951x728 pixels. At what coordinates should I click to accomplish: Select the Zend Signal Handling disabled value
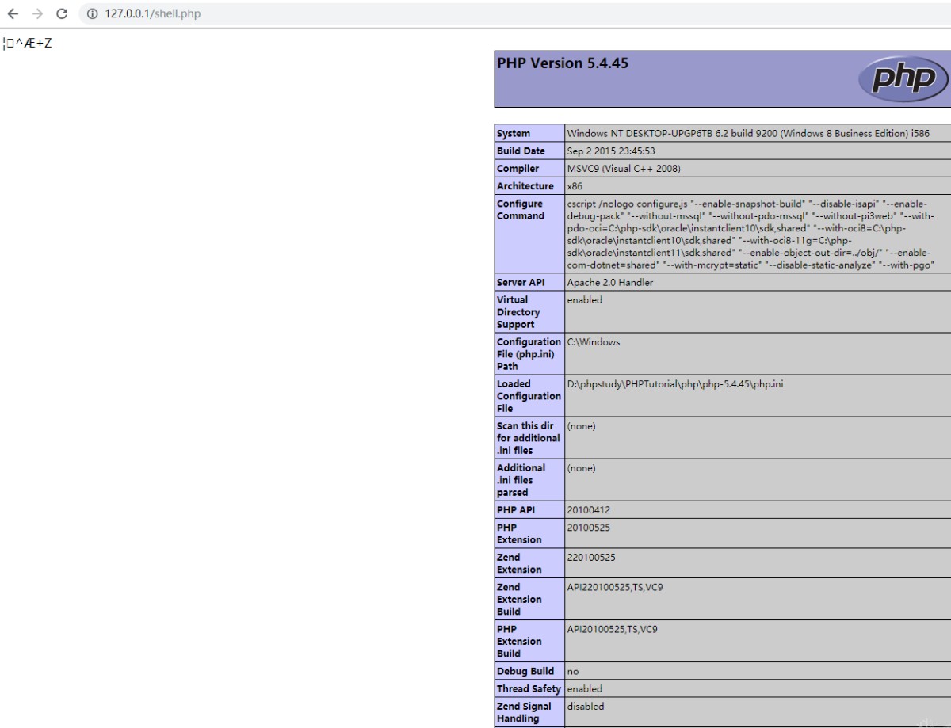[x=586, y=706]
